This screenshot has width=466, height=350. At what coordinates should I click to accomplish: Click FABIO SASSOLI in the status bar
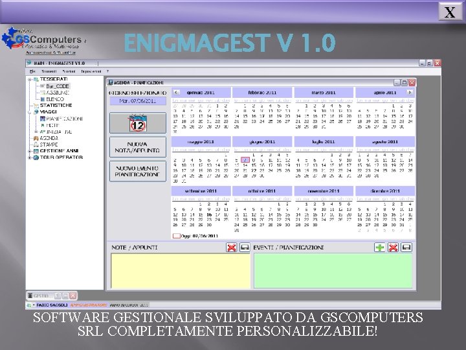click(52, 305)
